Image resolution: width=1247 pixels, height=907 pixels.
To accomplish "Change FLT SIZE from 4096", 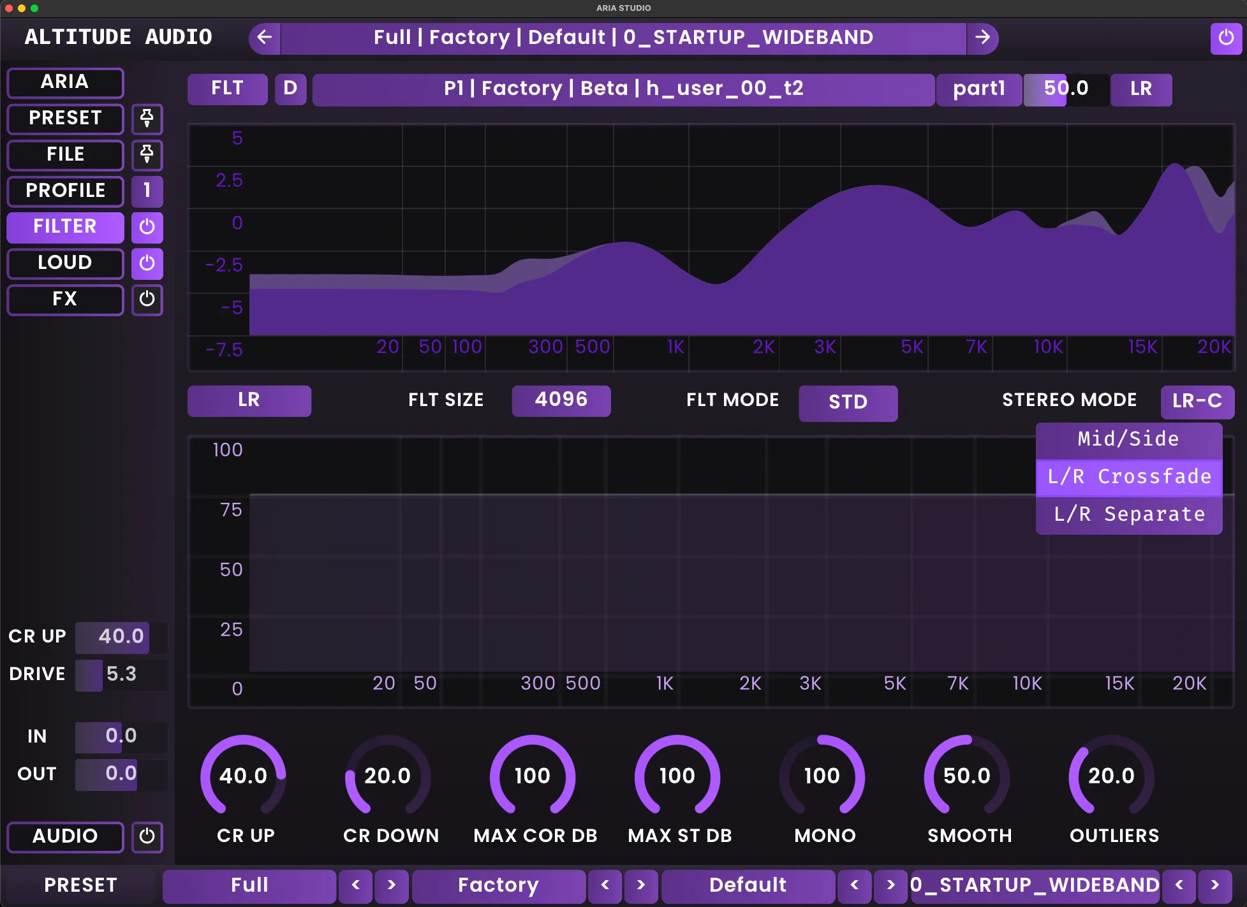I will (x=561, y=400).
